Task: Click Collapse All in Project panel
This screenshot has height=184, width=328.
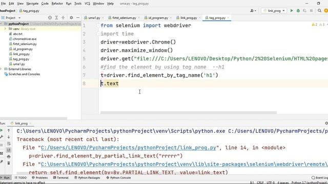Action: click(63, 18)
